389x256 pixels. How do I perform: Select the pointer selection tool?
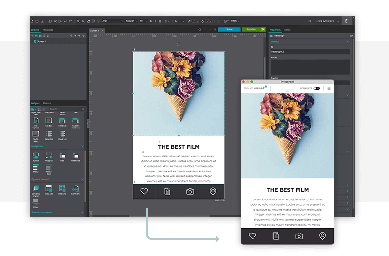point(78,21)
